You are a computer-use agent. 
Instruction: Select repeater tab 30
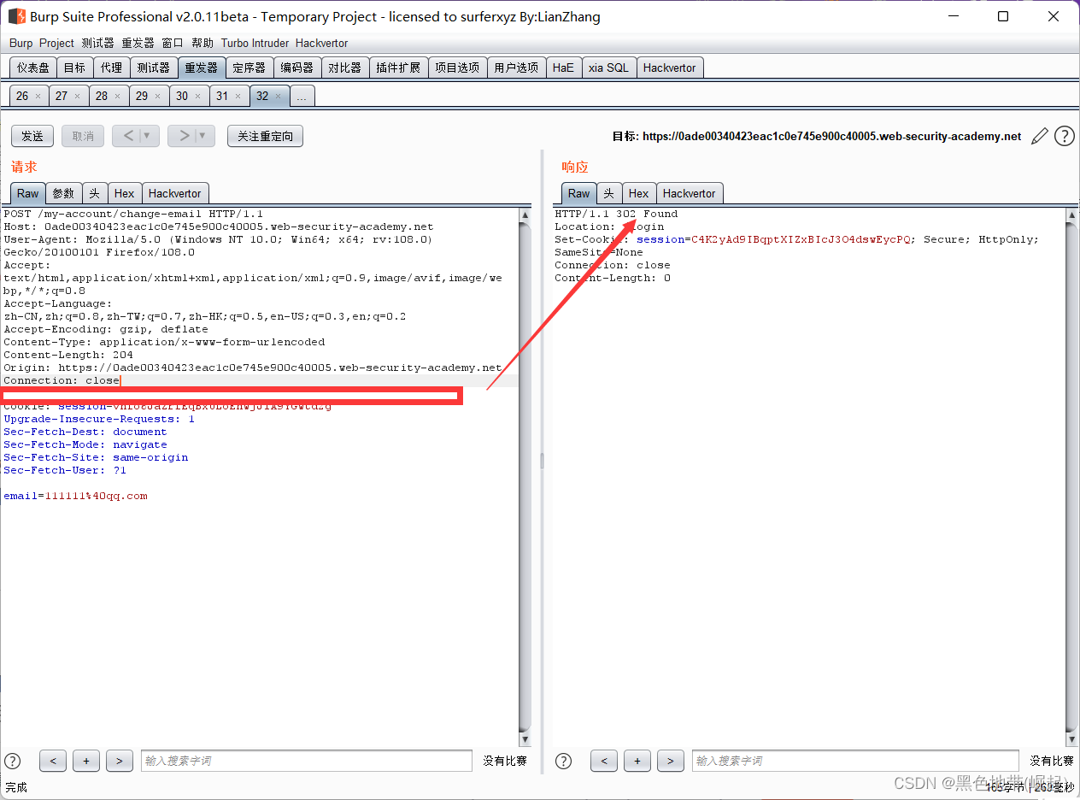click(182, 96)
